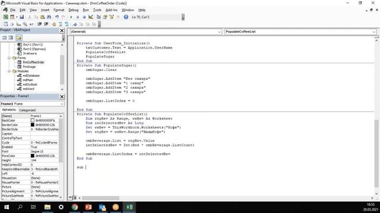Click the BorderColor black swatch
This screenshot has height=213, width=380.
coord(33,125)
